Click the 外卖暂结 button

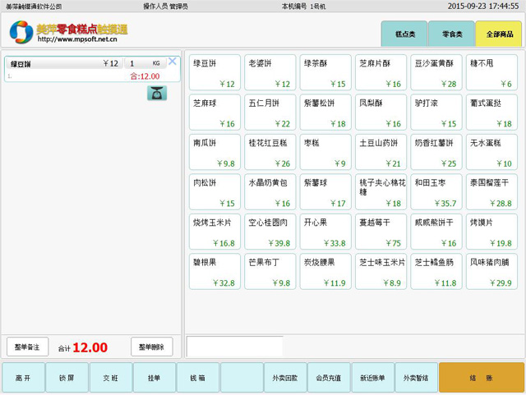pyautogui.click(x=416, y=378)
